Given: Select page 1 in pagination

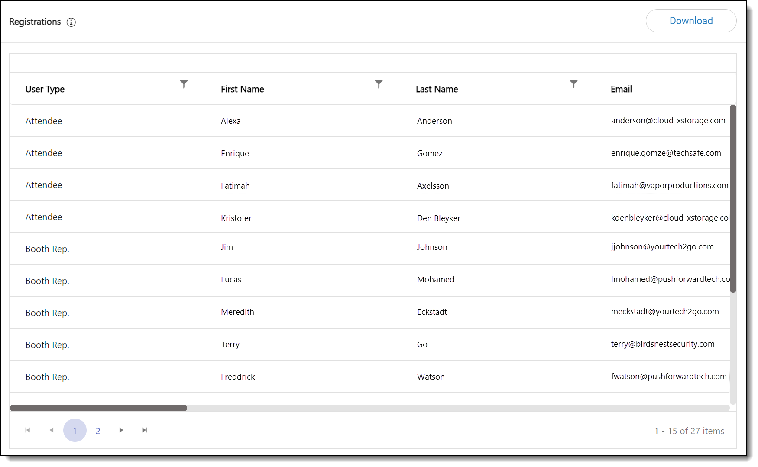Looking at the screenshot, I should click(75, 431).
